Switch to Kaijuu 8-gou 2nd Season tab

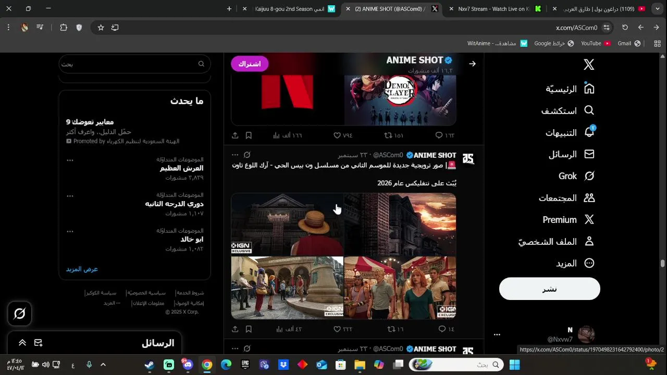click(289, 9)
